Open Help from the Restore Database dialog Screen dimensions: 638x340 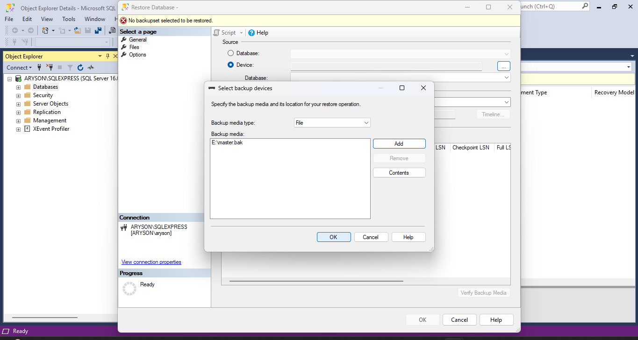coord(258,32)
